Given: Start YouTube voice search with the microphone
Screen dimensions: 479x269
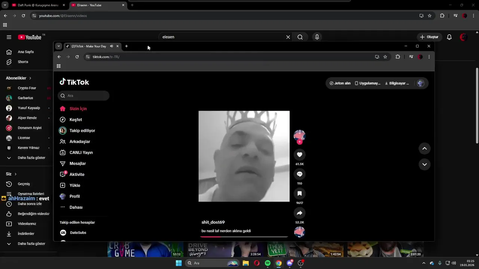Looking at the screenshot, I should [317, 37].
